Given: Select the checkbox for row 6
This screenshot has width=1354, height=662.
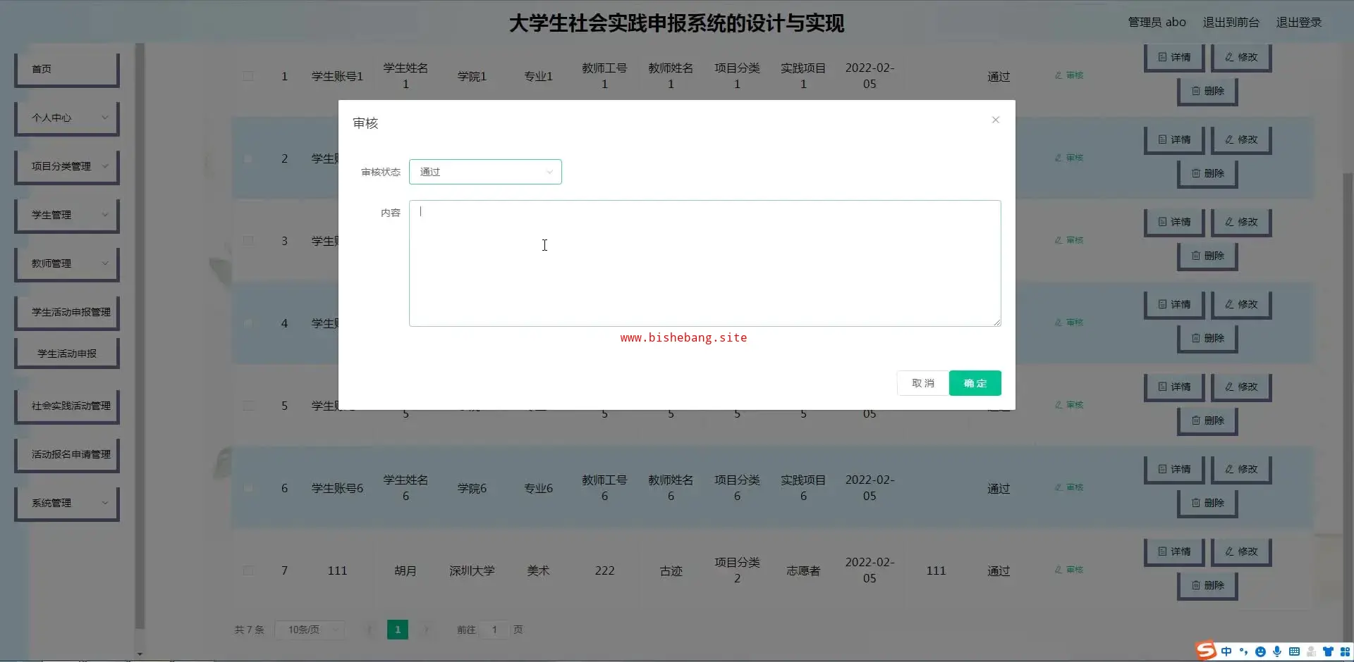Looking at the screenshot, I should click(x=248, y=488).
